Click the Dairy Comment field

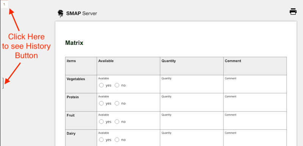[x=255, y=138]
